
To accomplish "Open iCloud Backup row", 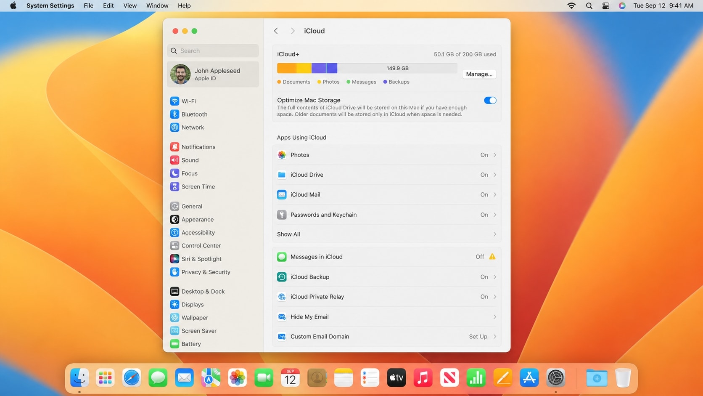I will [x=387, y=277].
